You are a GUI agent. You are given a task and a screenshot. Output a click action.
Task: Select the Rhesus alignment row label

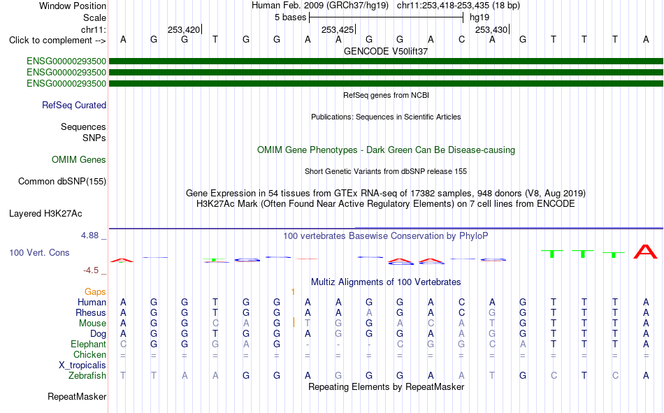coord(91,312)
